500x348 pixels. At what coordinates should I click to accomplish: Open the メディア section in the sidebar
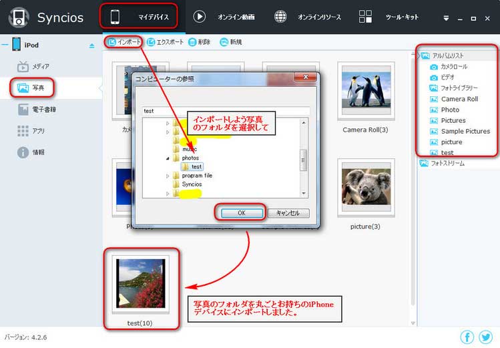coord(40,66)
